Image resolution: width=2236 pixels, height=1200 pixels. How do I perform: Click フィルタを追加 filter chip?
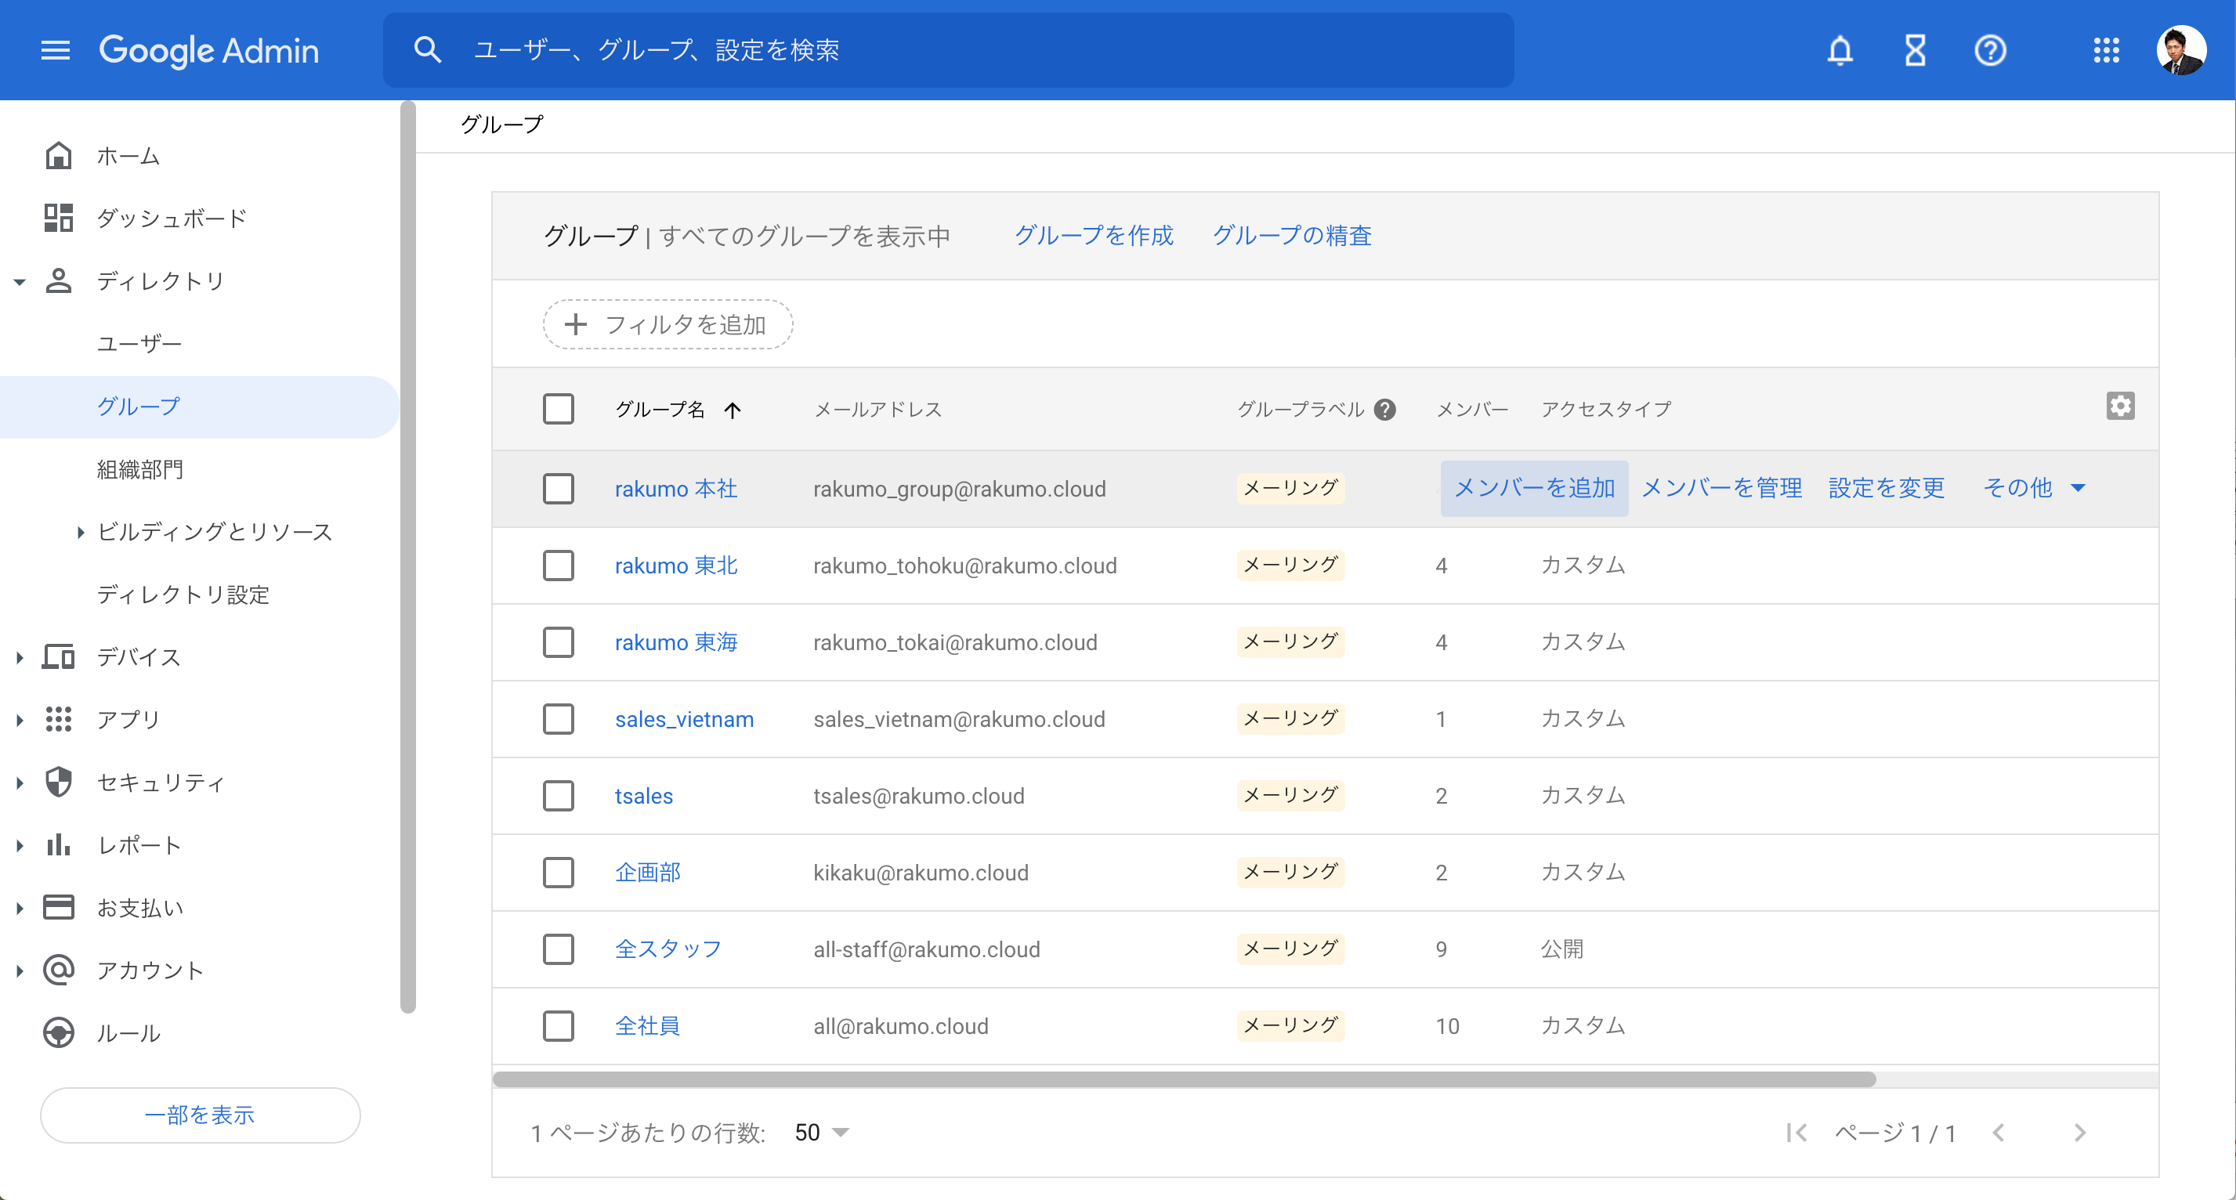pyautogui.click(x=668, y=324)
